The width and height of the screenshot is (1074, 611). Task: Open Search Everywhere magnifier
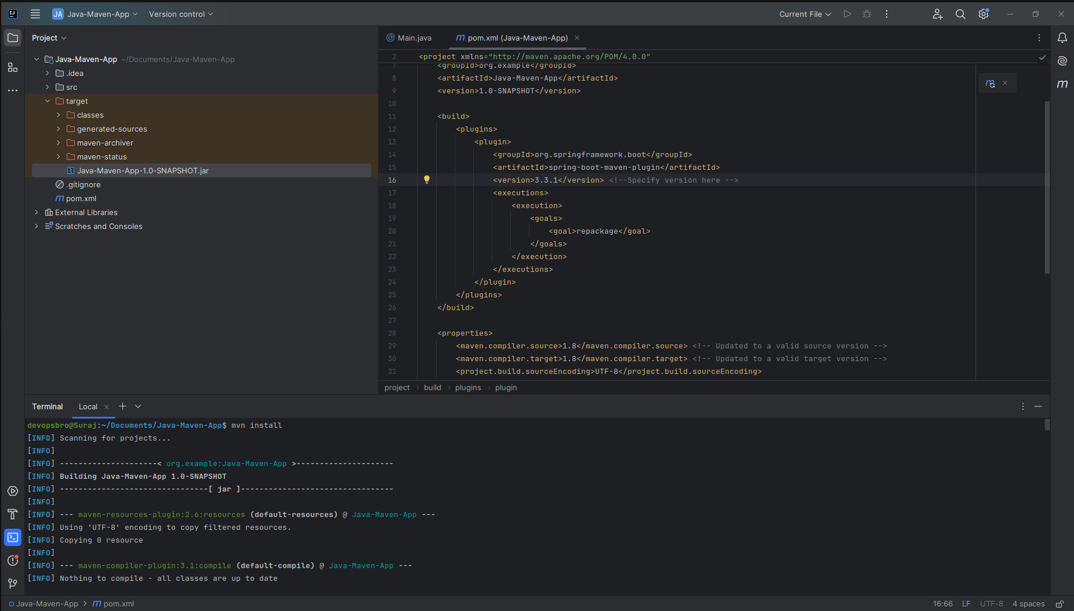960,14
